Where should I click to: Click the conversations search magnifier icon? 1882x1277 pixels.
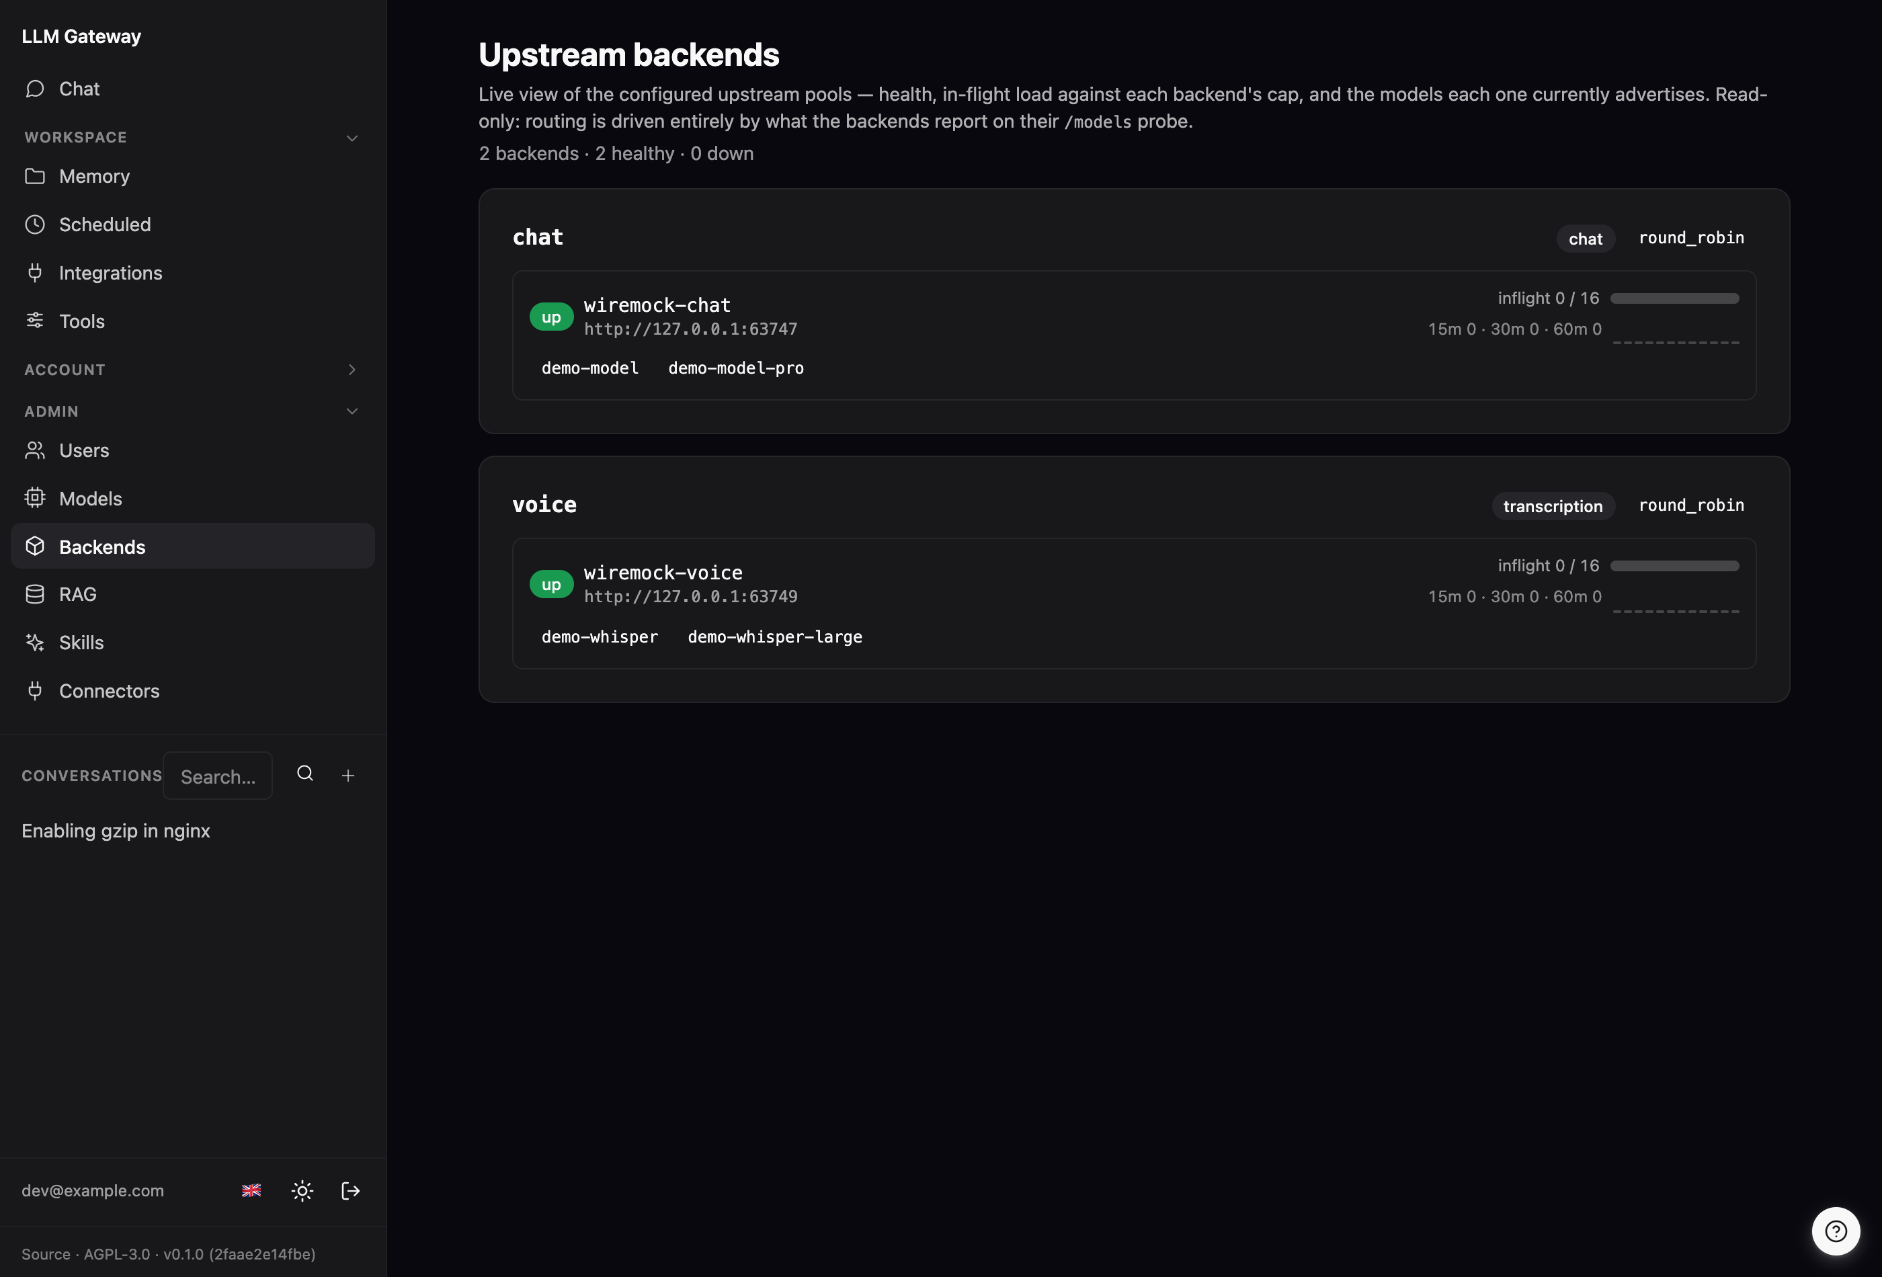tap(305, 774)
